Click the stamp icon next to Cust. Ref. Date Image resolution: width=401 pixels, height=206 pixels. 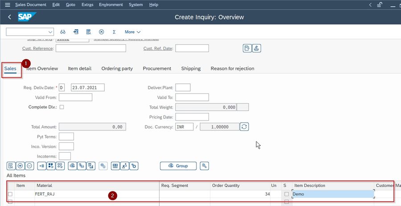pyautogui.click(x=257, y=48)
